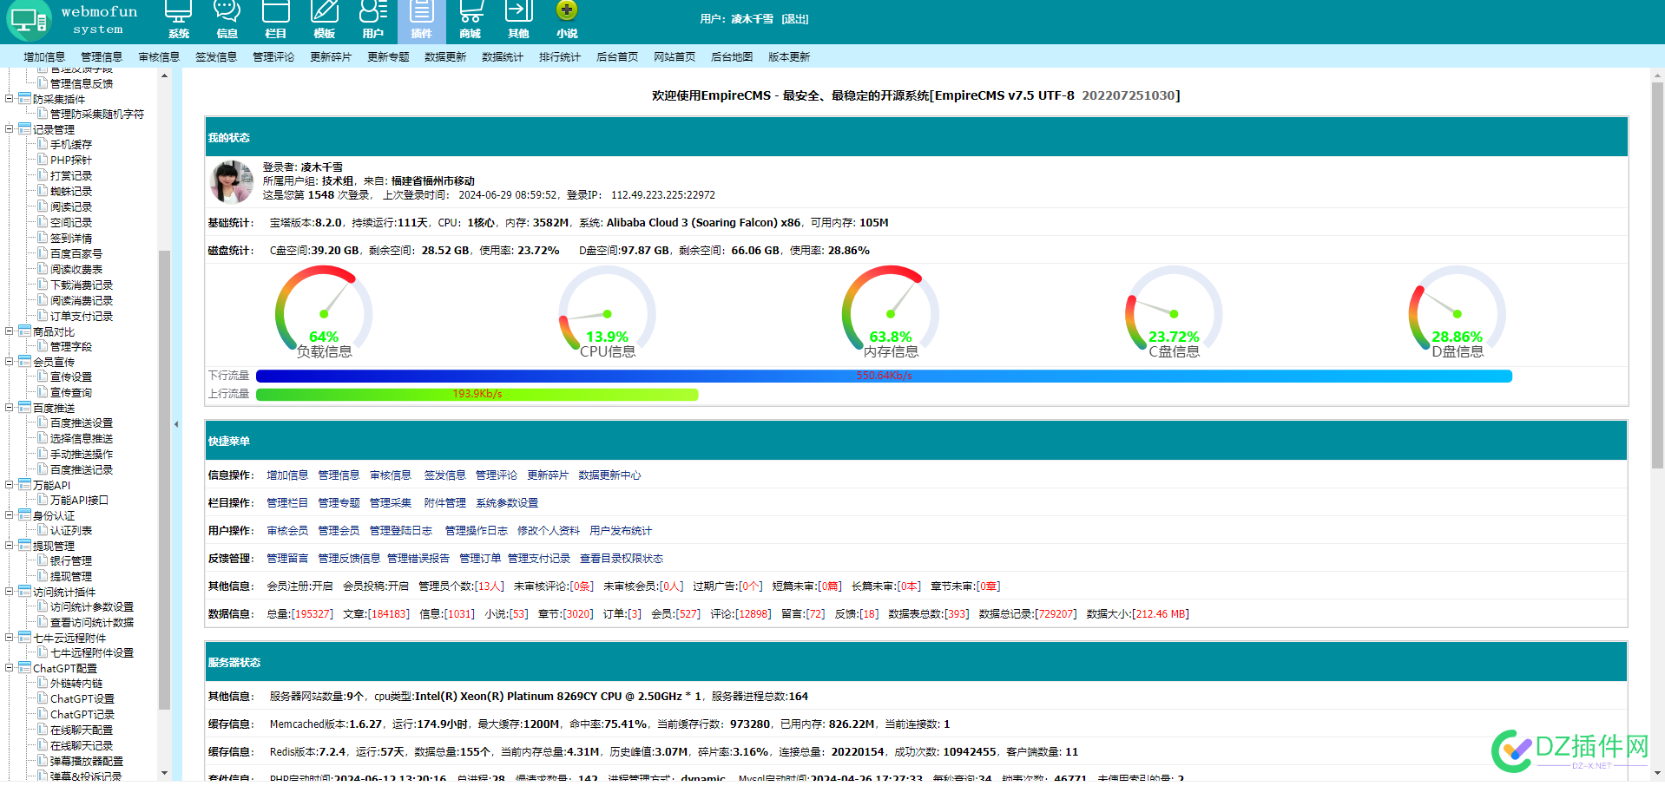The image size is (1665, 786).
Task: Click the blue 下行流量 traffic bar
Action: (x=884, y=376)
